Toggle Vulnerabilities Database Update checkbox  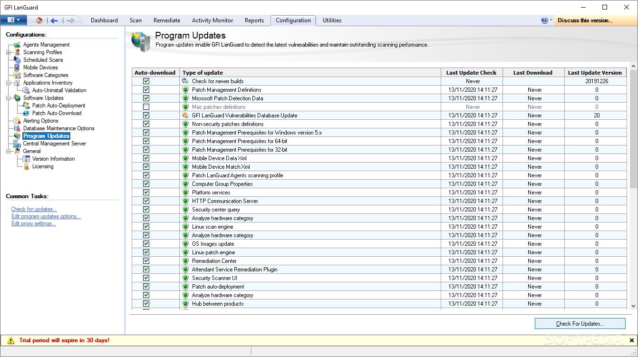point(146,116)
